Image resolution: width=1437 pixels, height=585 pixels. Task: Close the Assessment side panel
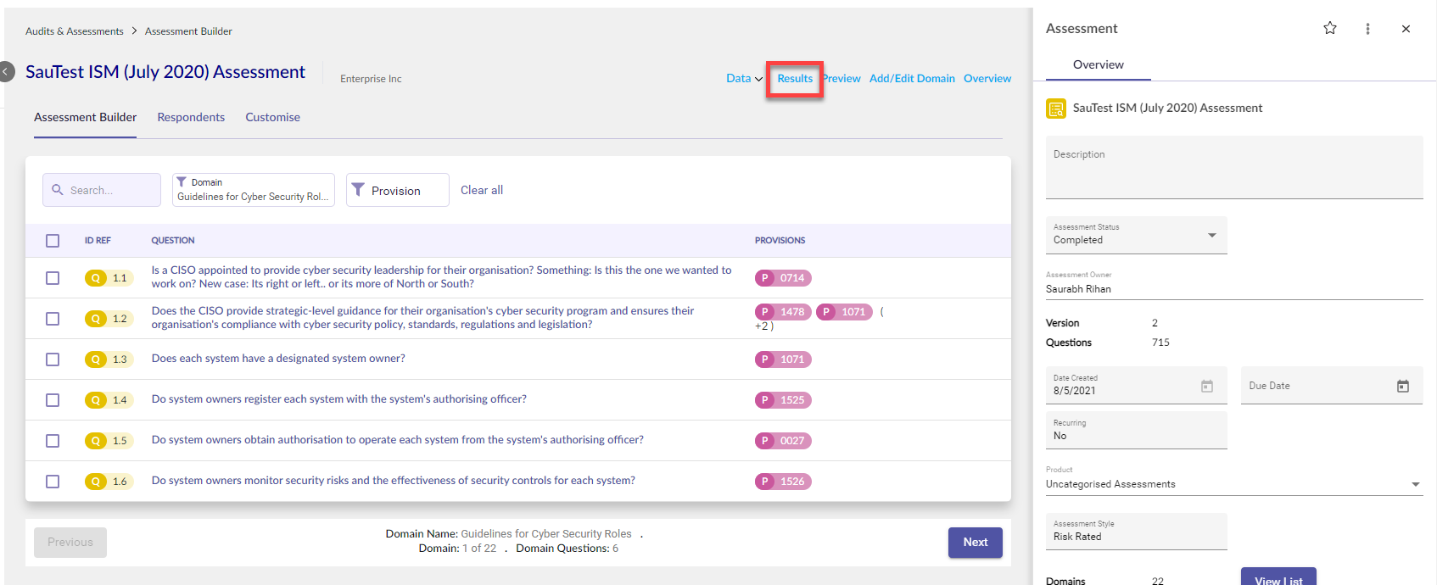(x=1406, y=29)
